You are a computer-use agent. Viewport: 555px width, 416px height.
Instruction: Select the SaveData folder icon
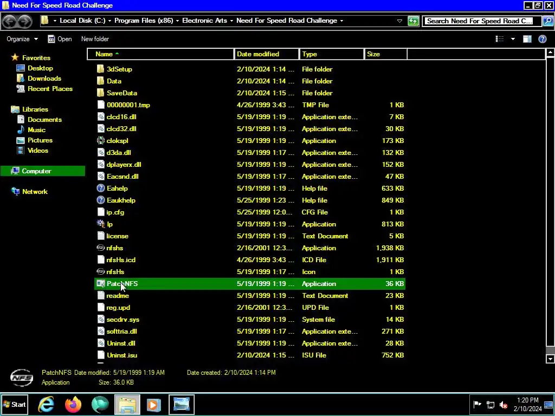tap(100, 93)
